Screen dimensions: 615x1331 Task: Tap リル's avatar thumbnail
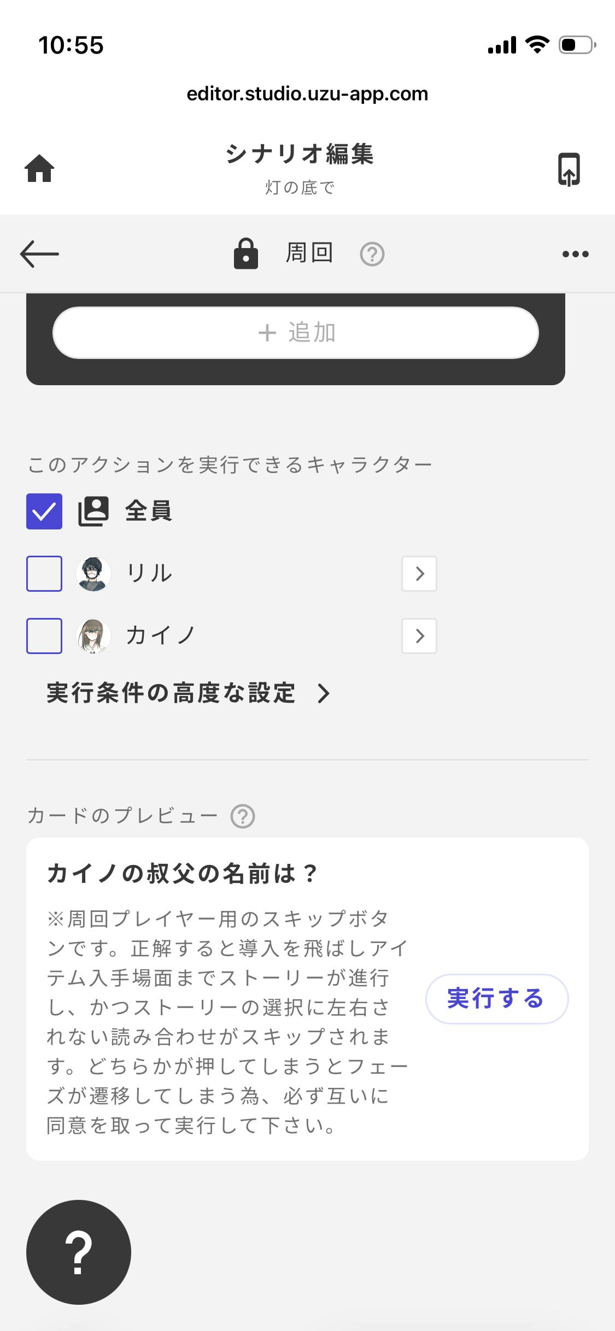93,574
